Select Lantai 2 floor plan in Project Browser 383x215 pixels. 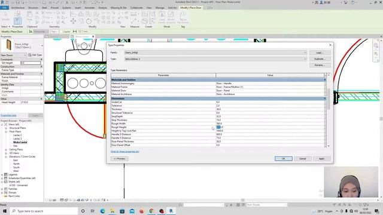coord(17,135)
